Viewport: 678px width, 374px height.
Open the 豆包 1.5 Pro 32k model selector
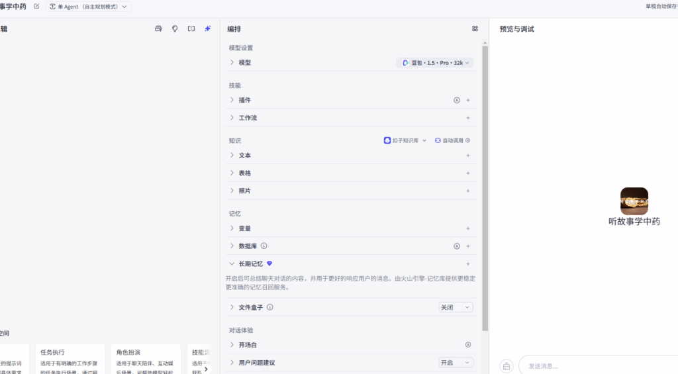tap(435, 63)
